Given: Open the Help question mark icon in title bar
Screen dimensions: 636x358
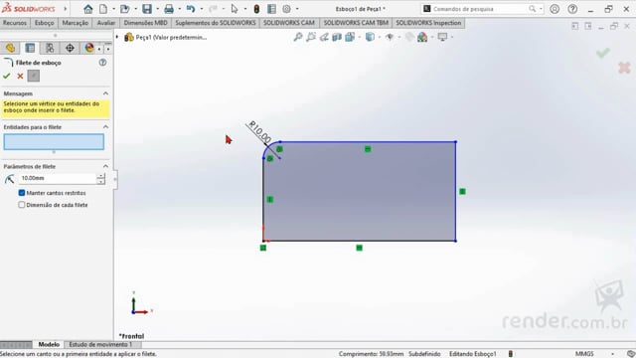Looking at the screenshot, I should [572, 9].
